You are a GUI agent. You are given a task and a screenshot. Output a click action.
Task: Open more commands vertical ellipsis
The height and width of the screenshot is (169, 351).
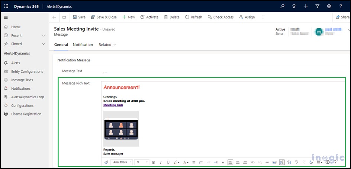[x=263, y=17]
